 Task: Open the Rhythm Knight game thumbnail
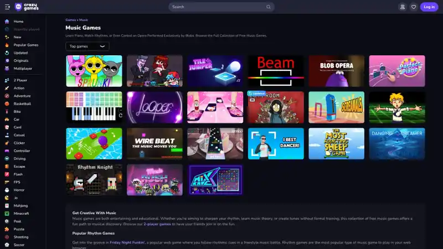[x=94, y=180]
